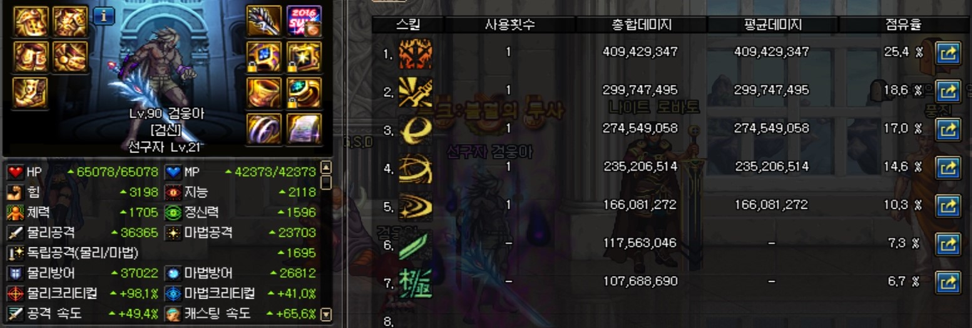Click the stats panel scroll down arrow
The height and width of the screenshot is (328, 972).
pos(325,314)
